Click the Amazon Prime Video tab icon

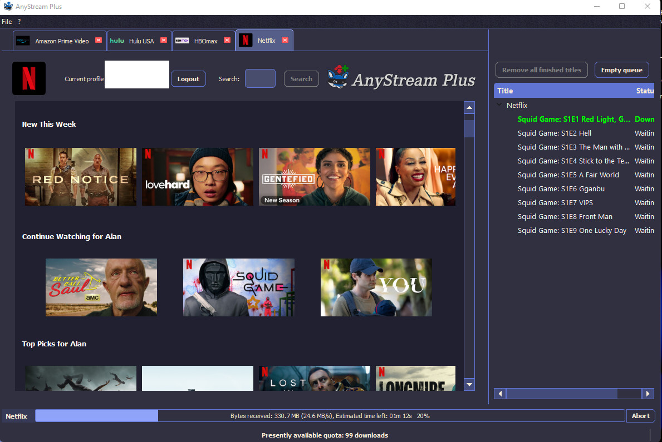23,41
